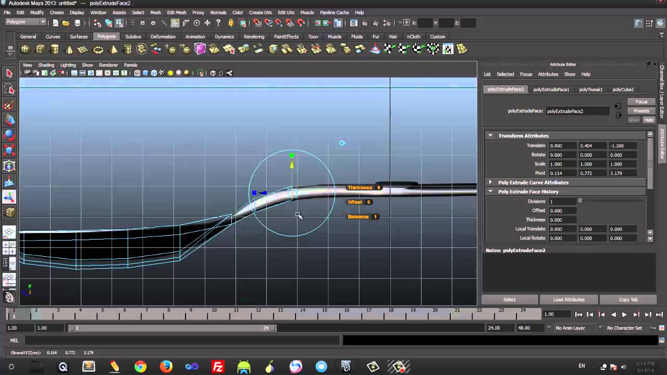Activate the Paint Selection tool
667x375 pixels.
(9, 105)
